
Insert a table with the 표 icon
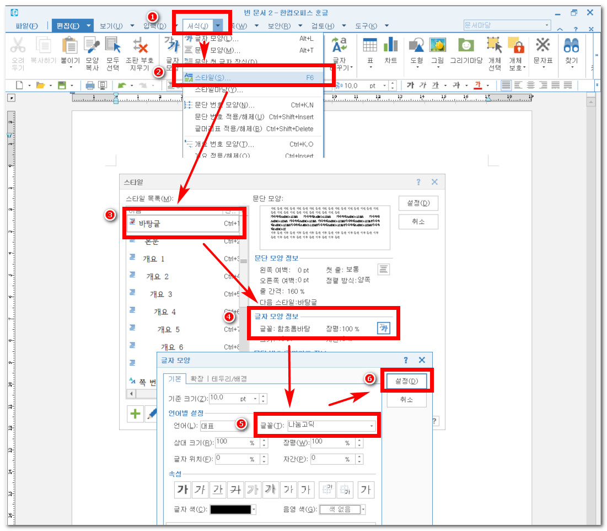(x=370, y=46)
